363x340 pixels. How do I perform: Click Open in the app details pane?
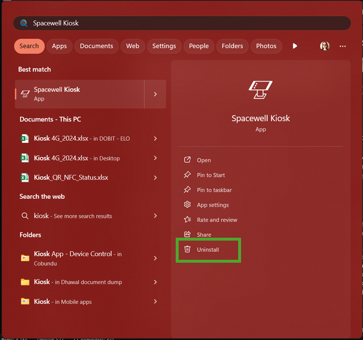point(204,160)
